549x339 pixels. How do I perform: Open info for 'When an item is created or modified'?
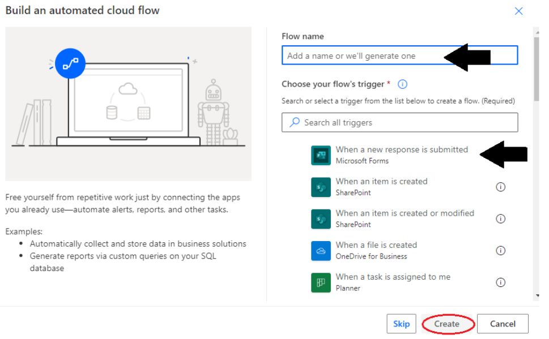click(x=500, y=219)
